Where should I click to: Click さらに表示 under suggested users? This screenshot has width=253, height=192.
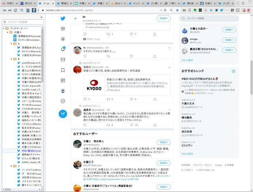coord(187,60)
